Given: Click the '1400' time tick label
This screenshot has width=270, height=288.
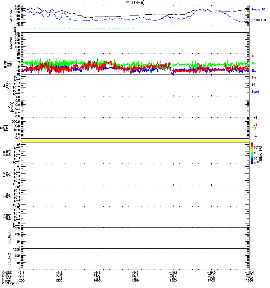Looking at the screenshot, I should (97, 280).
